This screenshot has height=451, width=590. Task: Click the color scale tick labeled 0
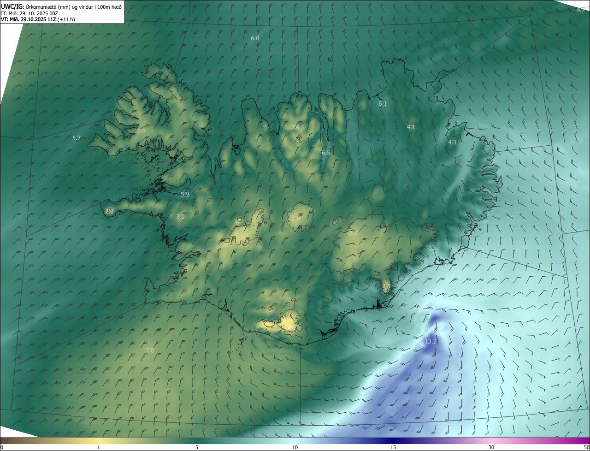point(2,448)
